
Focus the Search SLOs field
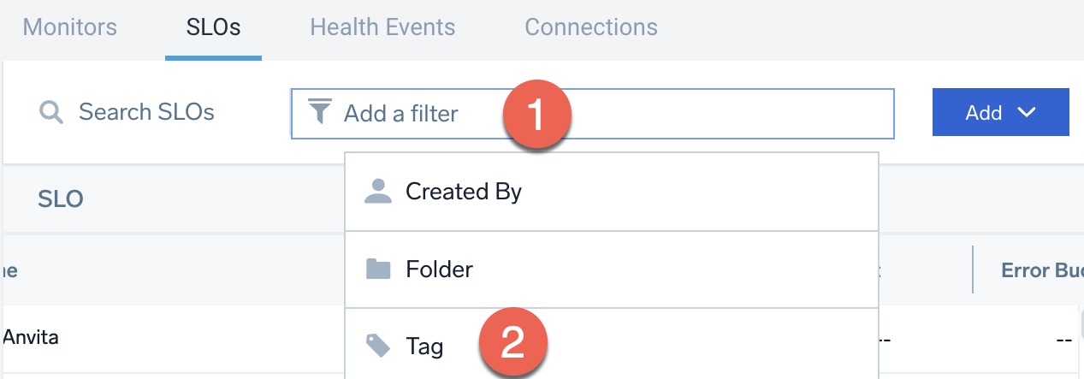tap(146, 112)
